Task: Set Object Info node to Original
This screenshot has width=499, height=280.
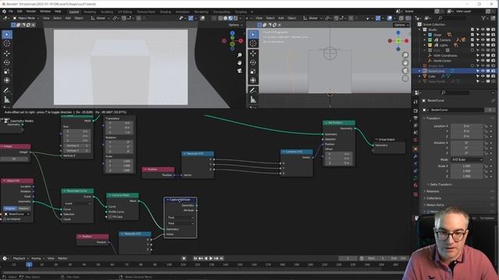Action: pos(9,208)
